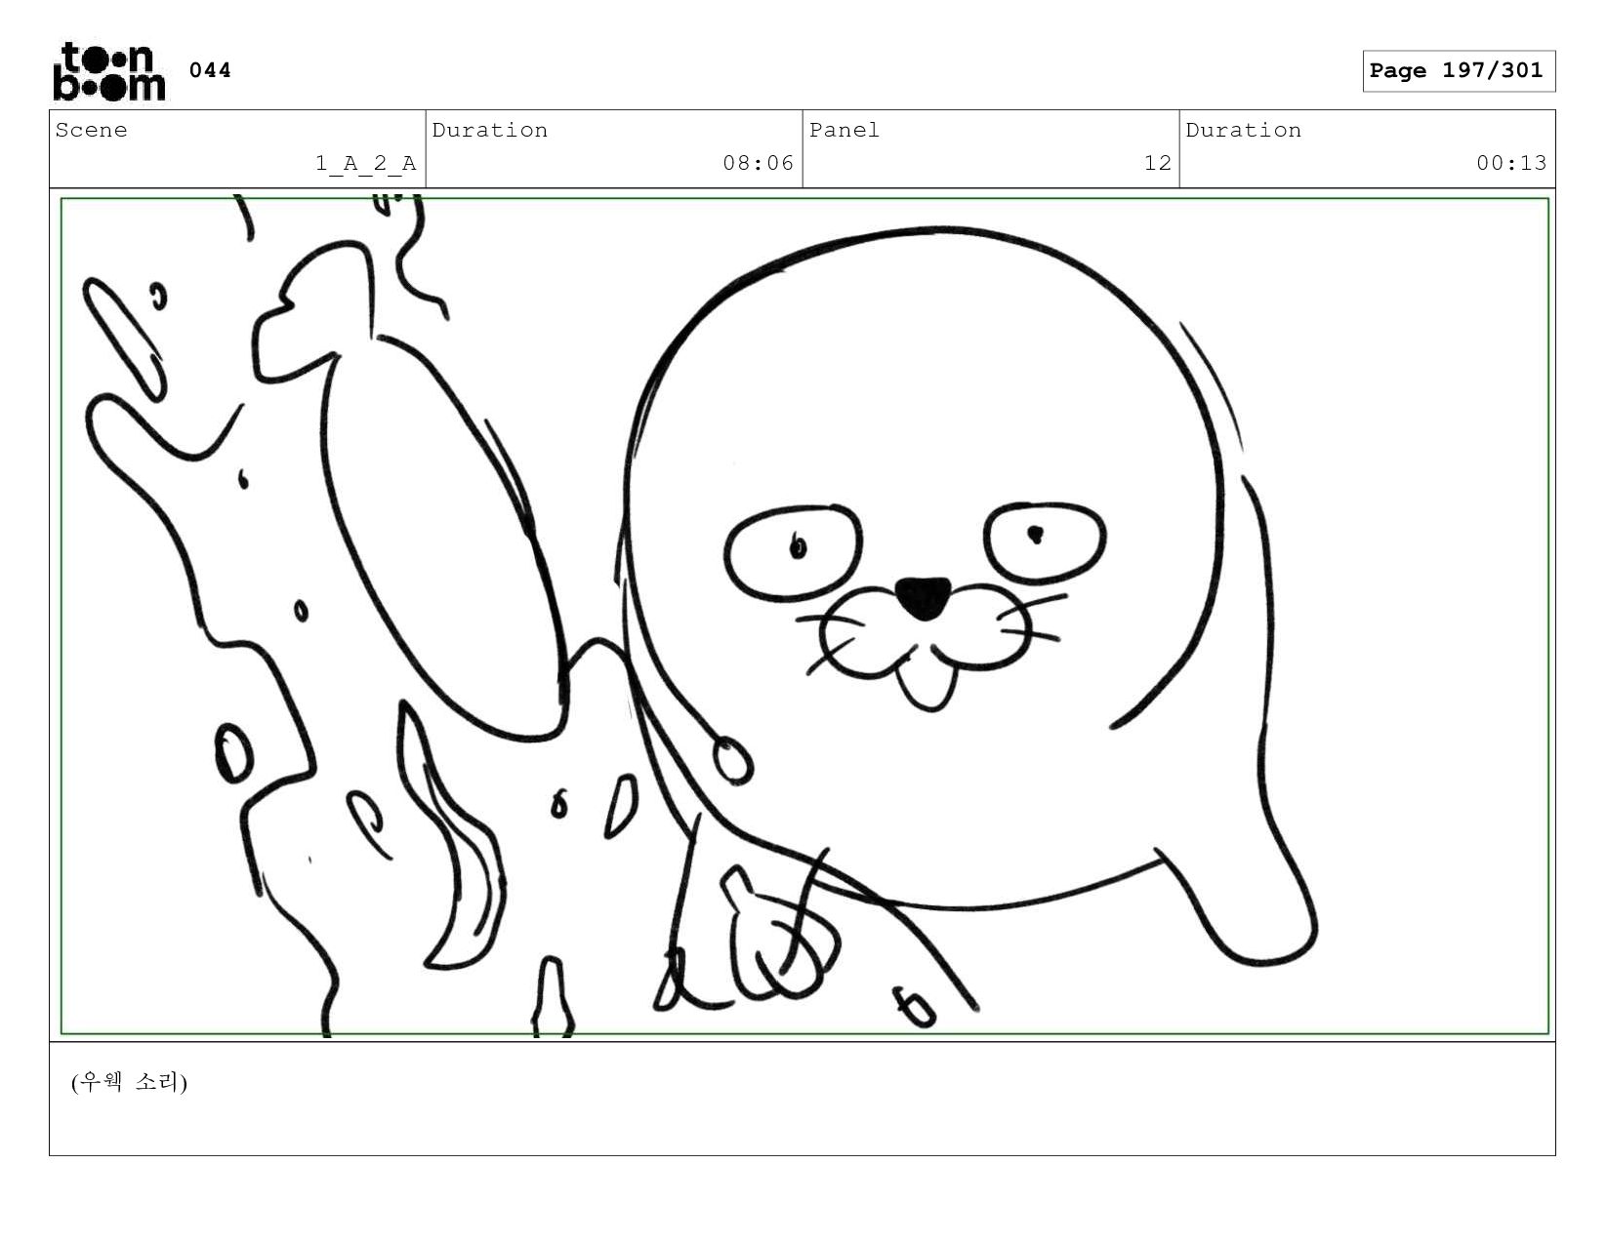This screenshot has width=1607, height=1244.
Task: Select the panel number 12
Action: [1158, 163]
